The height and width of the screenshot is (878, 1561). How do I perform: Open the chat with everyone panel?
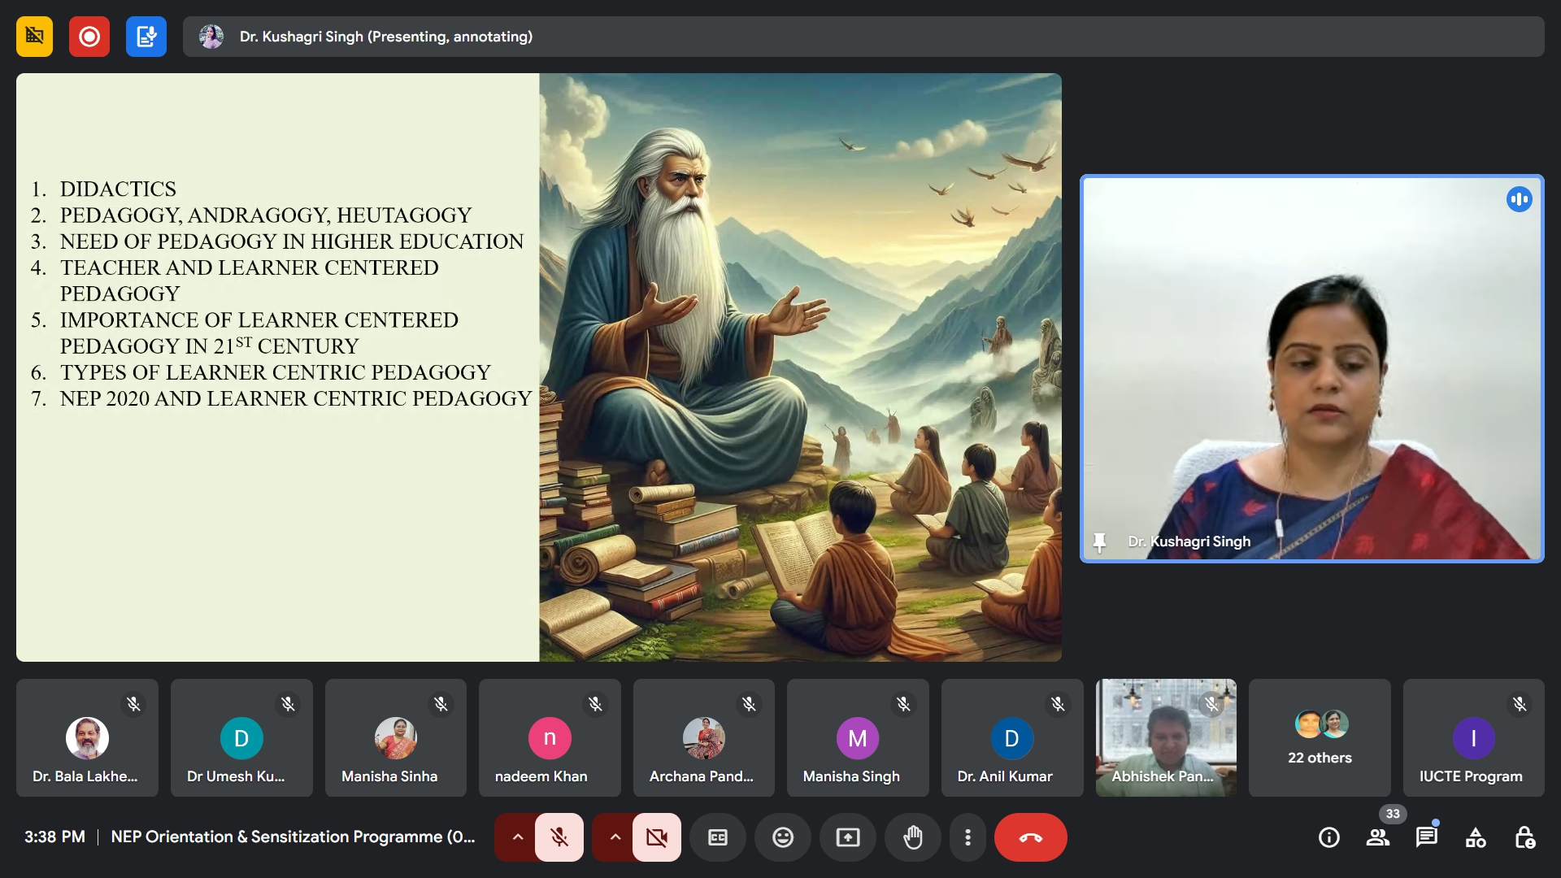point(1426,837)
